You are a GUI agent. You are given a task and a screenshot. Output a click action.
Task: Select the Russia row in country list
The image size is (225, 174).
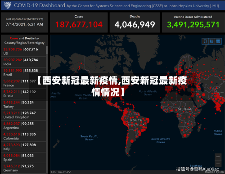click(x=23, y=94)
